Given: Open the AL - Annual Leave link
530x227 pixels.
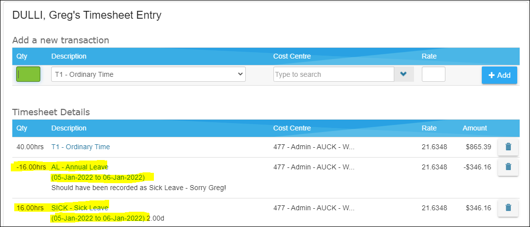Looking at the screenshot, I should [80, 167].
